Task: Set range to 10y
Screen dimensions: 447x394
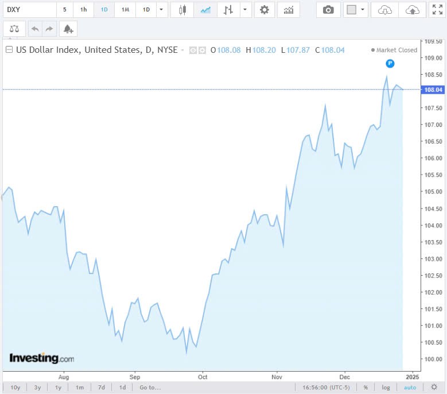Action: pos(15,388)
